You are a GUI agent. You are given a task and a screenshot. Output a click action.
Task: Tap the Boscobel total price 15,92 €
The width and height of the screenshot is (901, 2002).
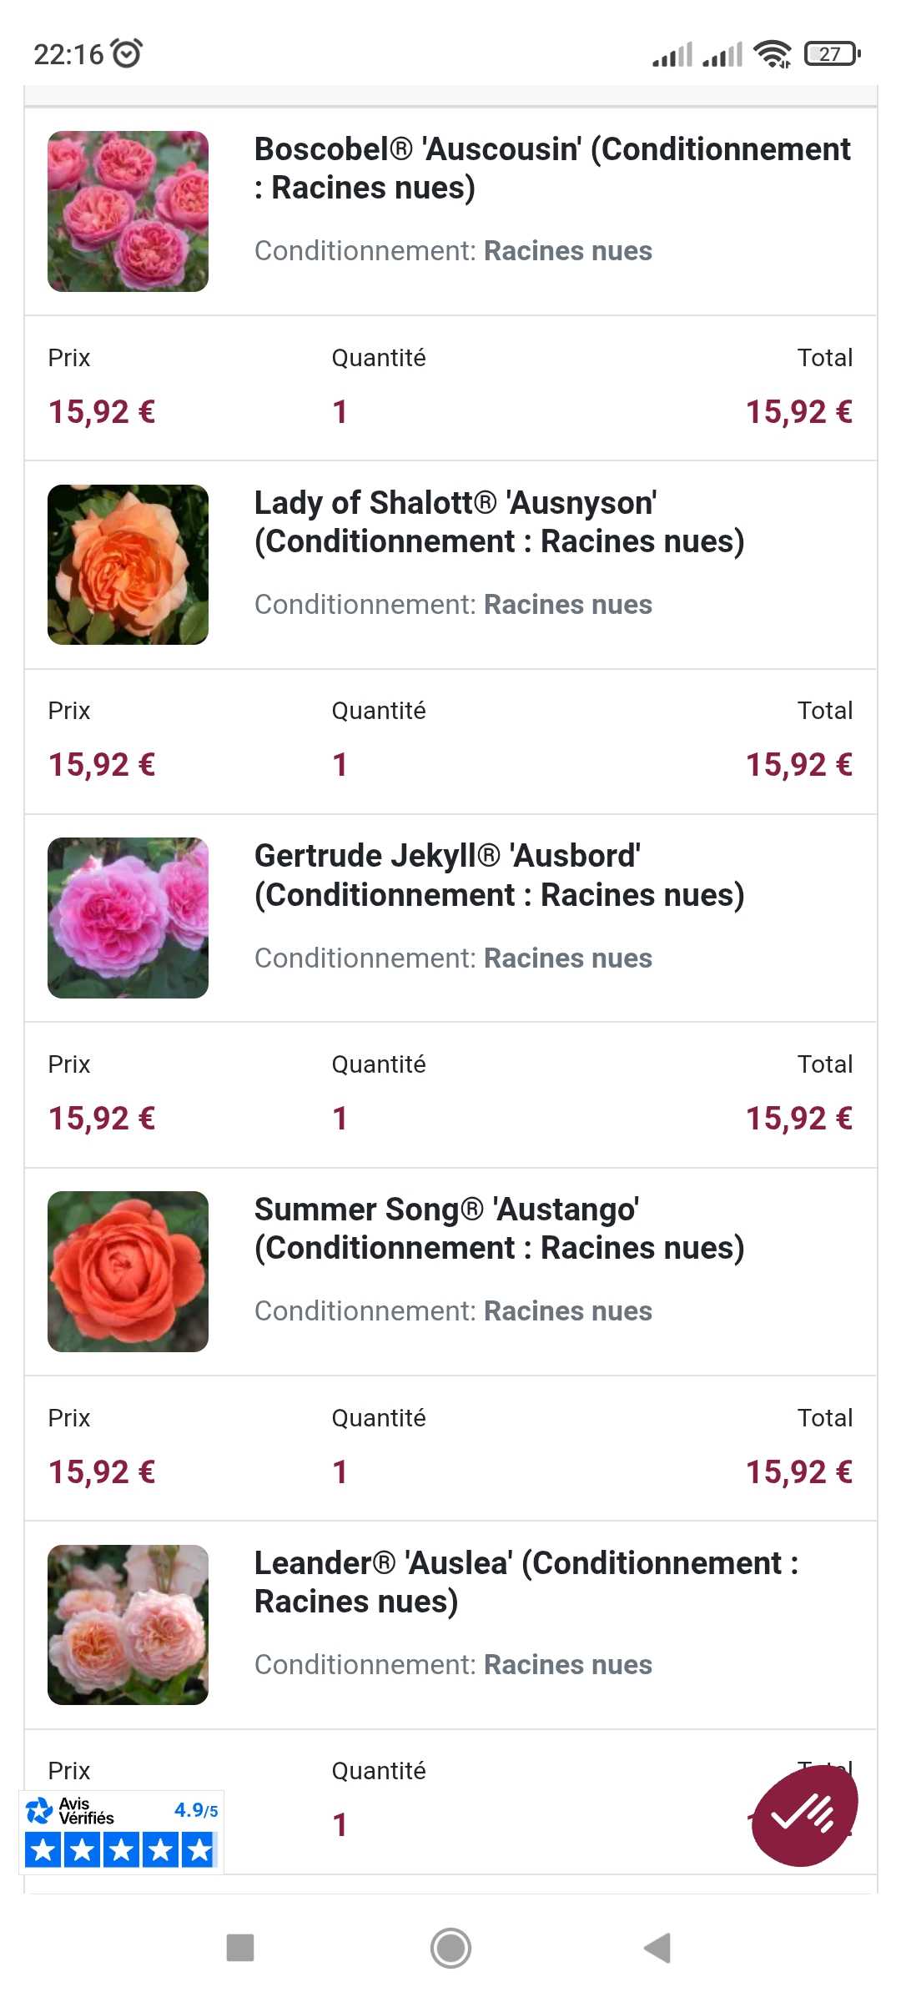(798, 412)
